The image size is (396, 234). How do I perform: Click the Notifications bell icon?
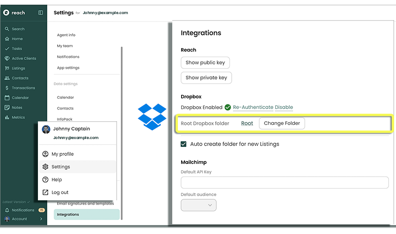7,210
